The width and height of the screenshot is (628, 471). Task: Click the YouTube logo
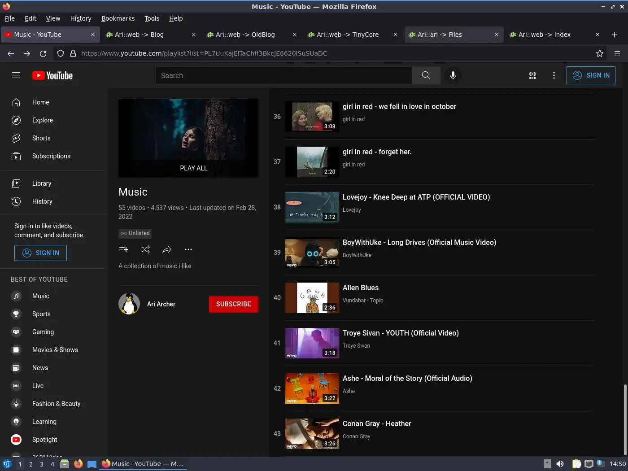click(x=52, y=75)
